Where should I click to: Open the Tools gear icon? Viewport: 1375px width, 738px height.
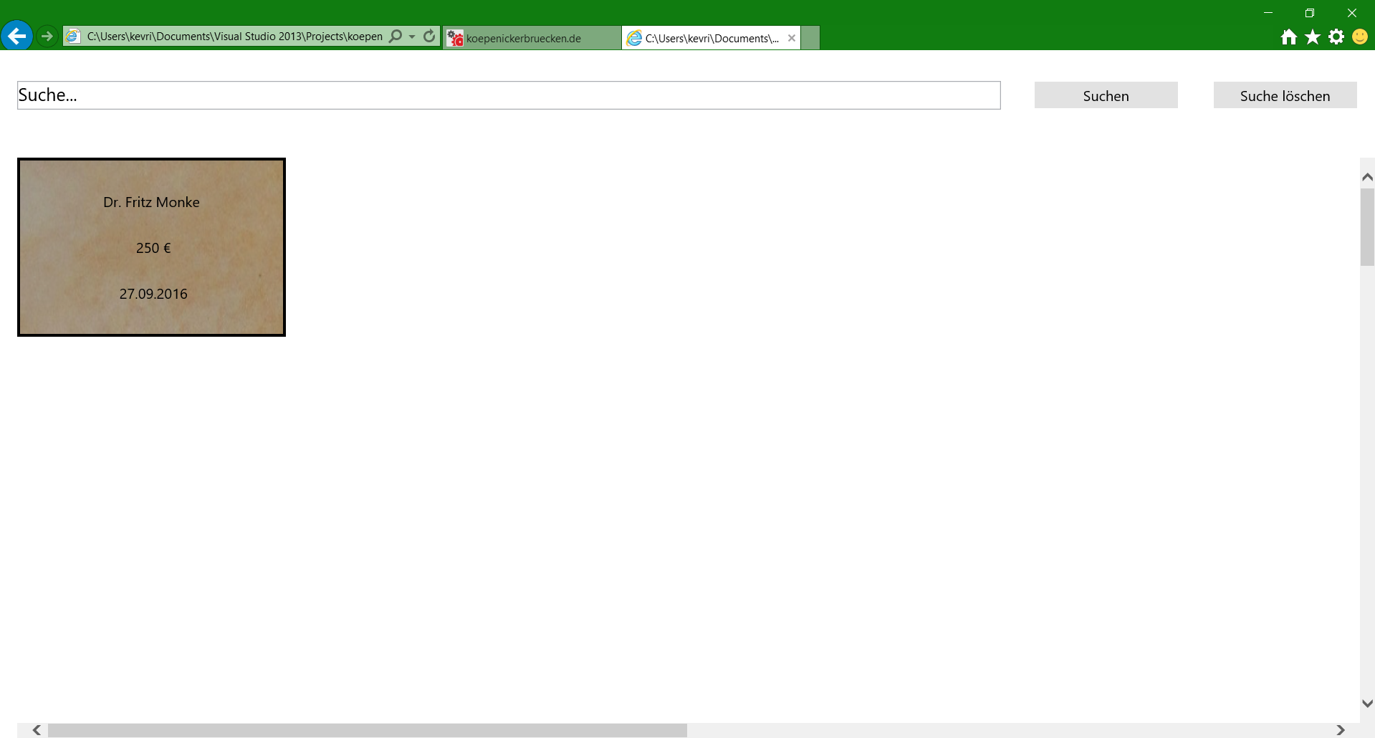click(x=1336, y=37)
